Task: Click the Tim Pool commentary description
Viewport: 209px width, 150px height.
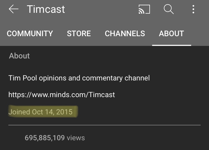Action: click(x=79, y=78)
